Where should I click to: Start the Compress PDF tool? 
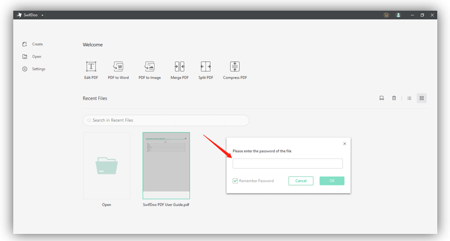tap(235, 70)
